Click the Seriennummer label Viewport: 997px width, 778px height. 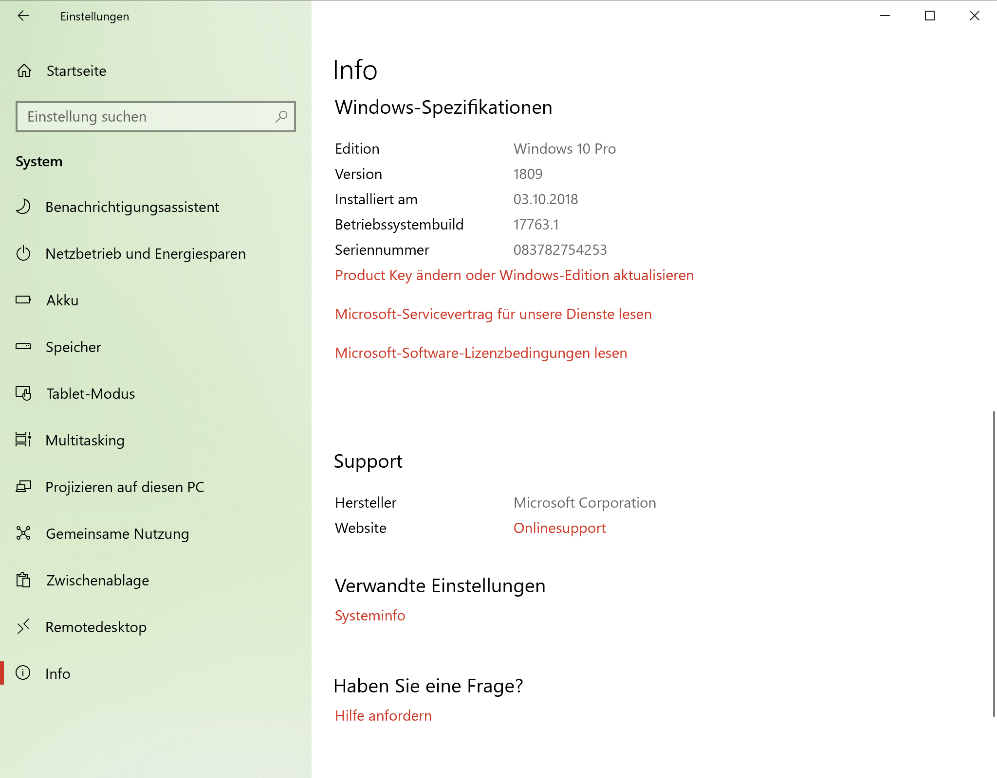coord(382,250)
